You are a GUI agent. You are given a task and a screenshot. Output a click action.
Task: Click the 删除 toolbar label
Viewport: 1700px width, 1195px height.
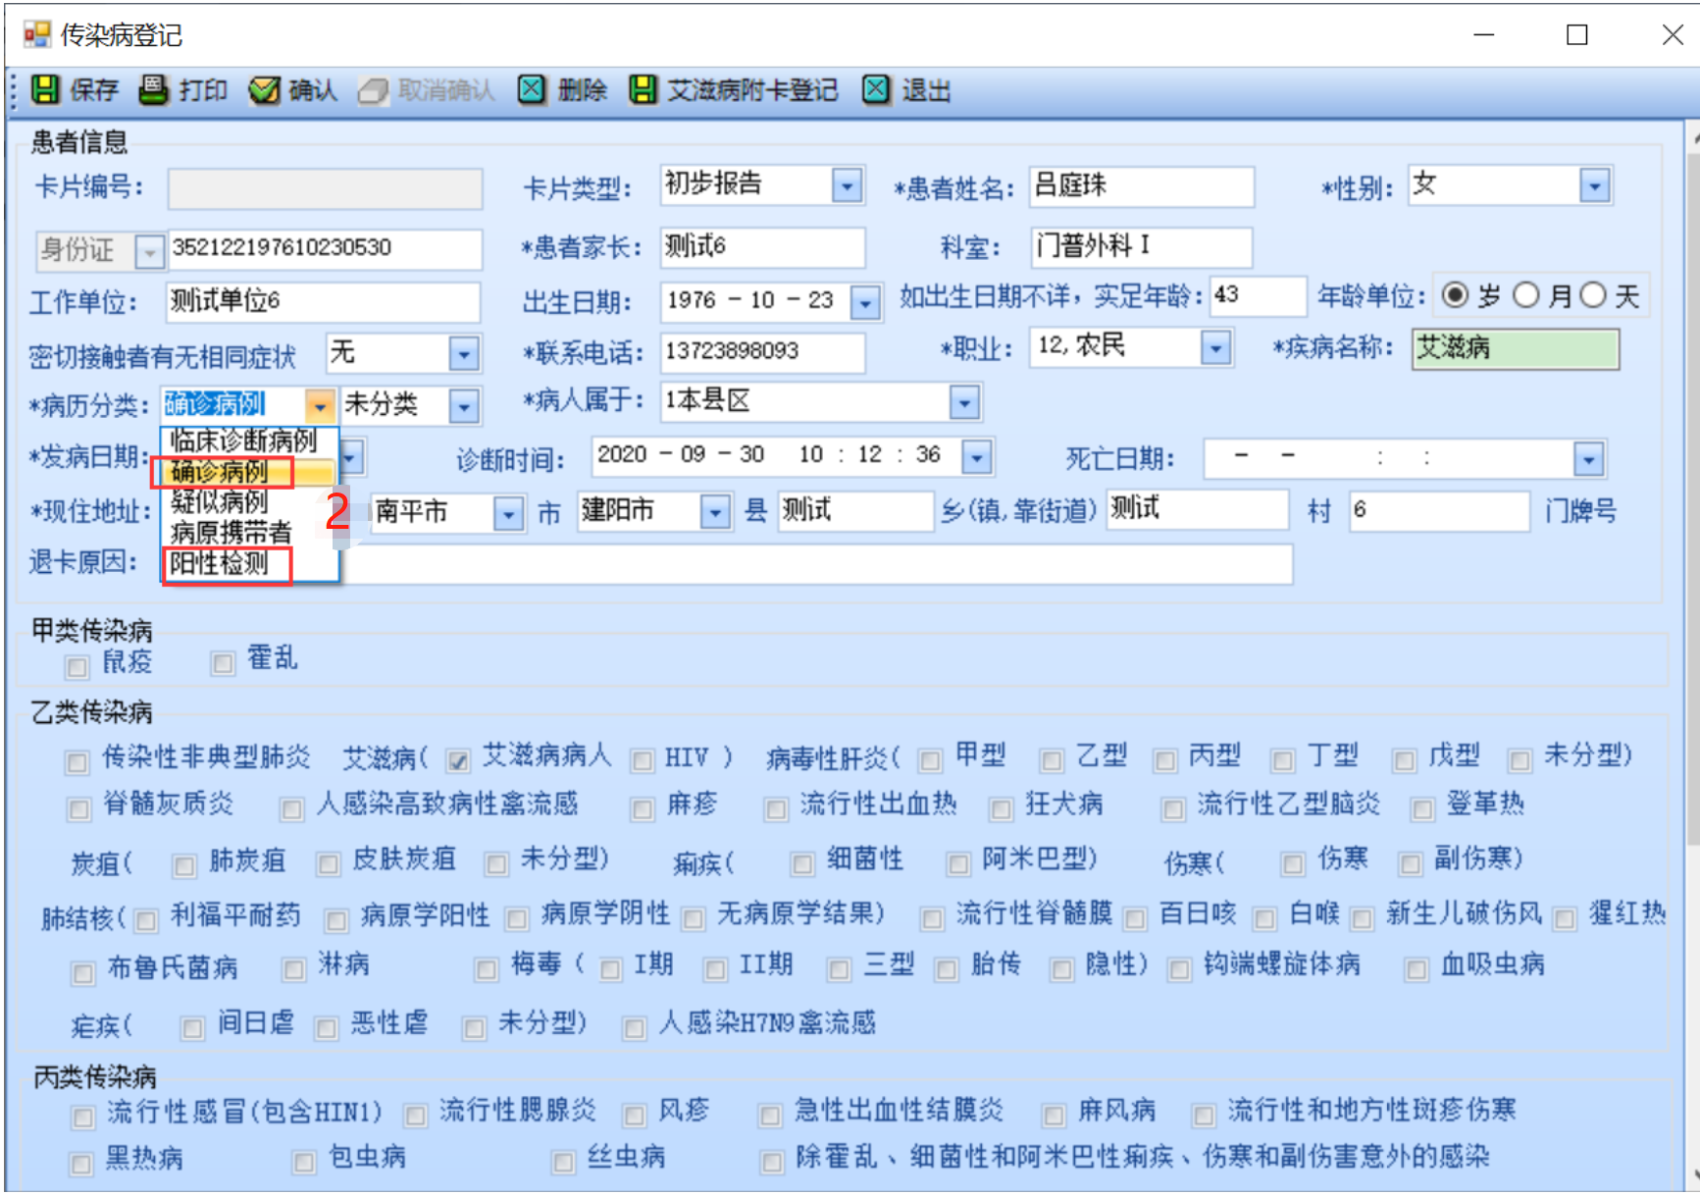(x=583, y=91)
